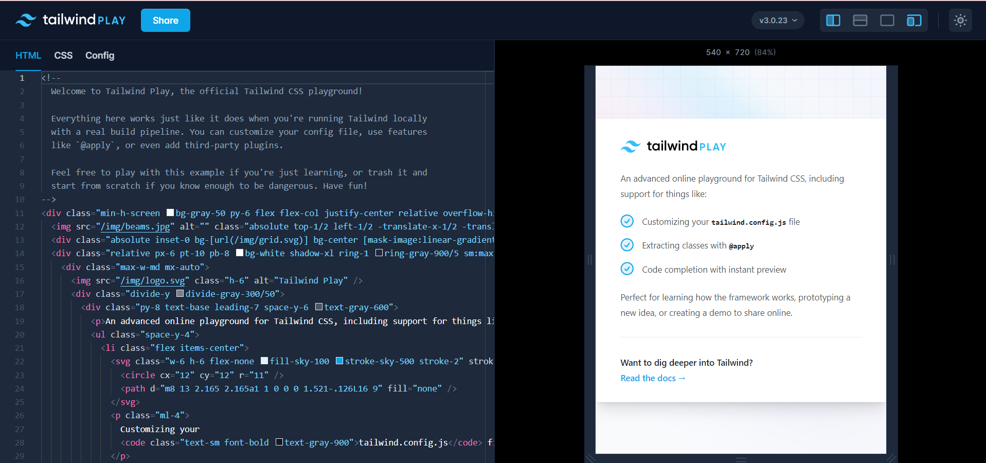Click the stroke-sky-500 color swatch
The image size is (986, 463).
coord(339,361)
